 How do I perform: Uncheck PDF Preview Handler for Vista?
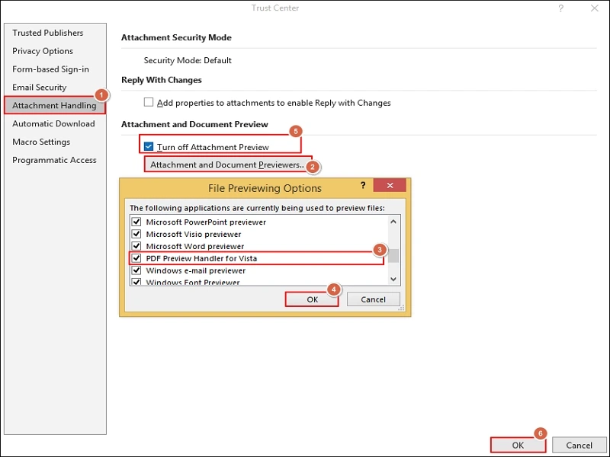tap(137, 259)
